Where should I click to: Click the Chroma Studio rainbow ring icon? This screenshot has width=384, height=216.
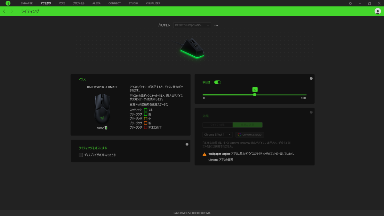pyautogui.click(x=239, y=135)
